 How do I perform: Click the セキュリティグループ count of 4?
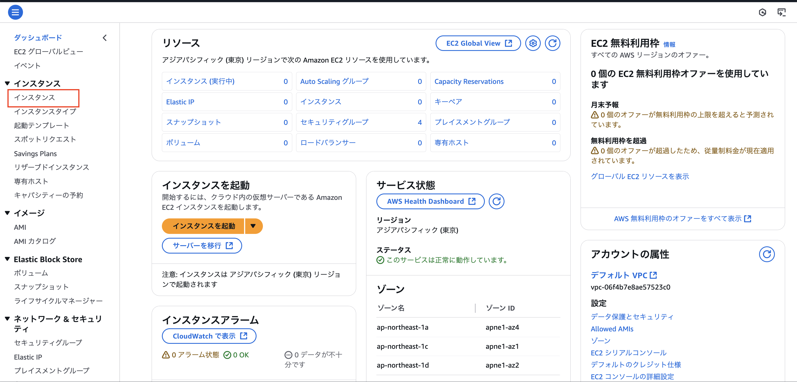[x=420, y=122]
